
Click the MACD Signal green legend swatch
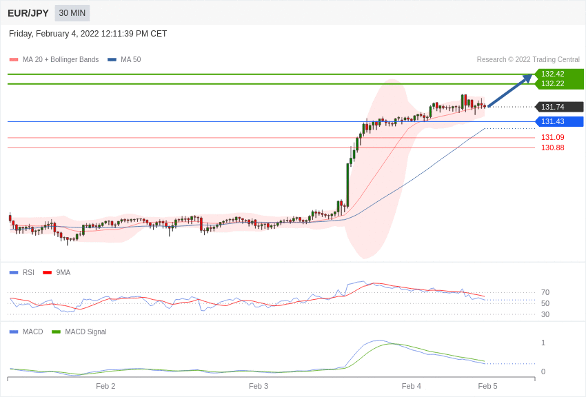[56, 332]
